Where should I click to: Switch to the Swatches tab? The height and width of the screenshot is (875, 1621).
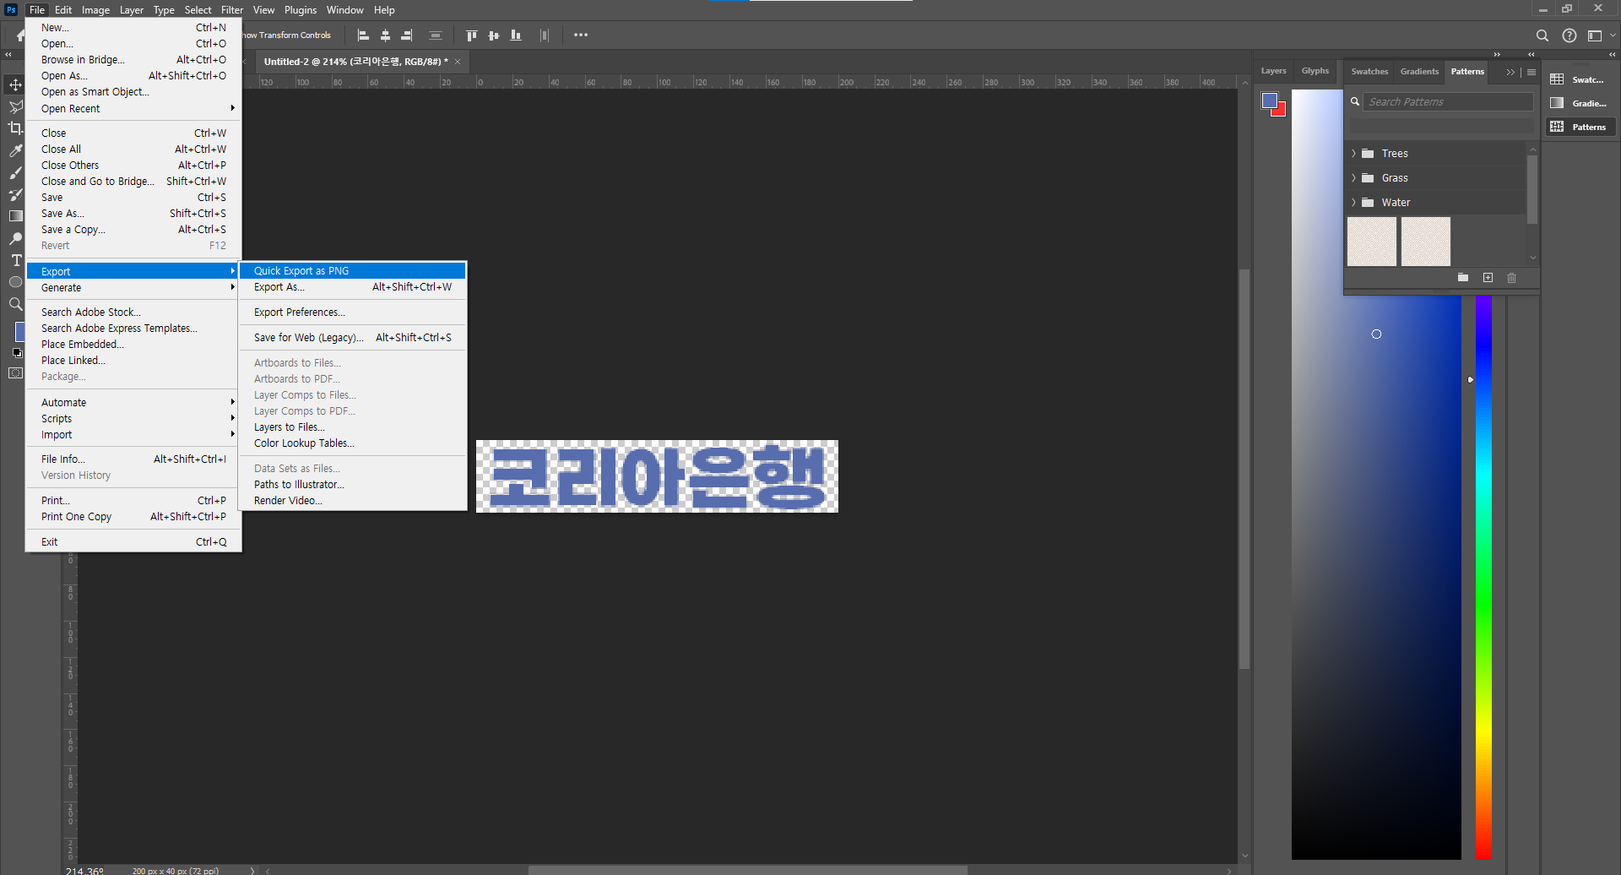pyautogui.click(x=1369, y=72)
